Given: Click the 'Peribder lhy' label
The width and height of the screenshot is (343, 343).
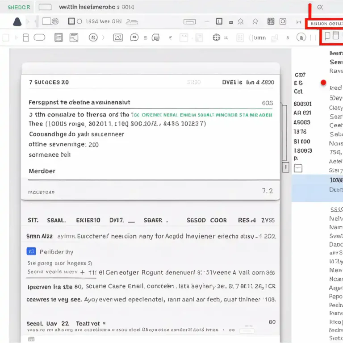Looking at the screenshot, I should tap(56, 252).
